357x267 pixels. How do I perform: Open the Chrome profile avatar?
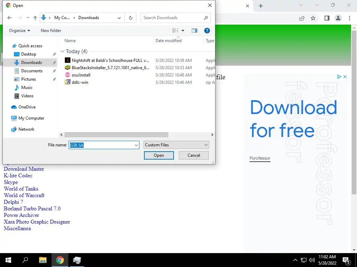[x=338, y=18]
